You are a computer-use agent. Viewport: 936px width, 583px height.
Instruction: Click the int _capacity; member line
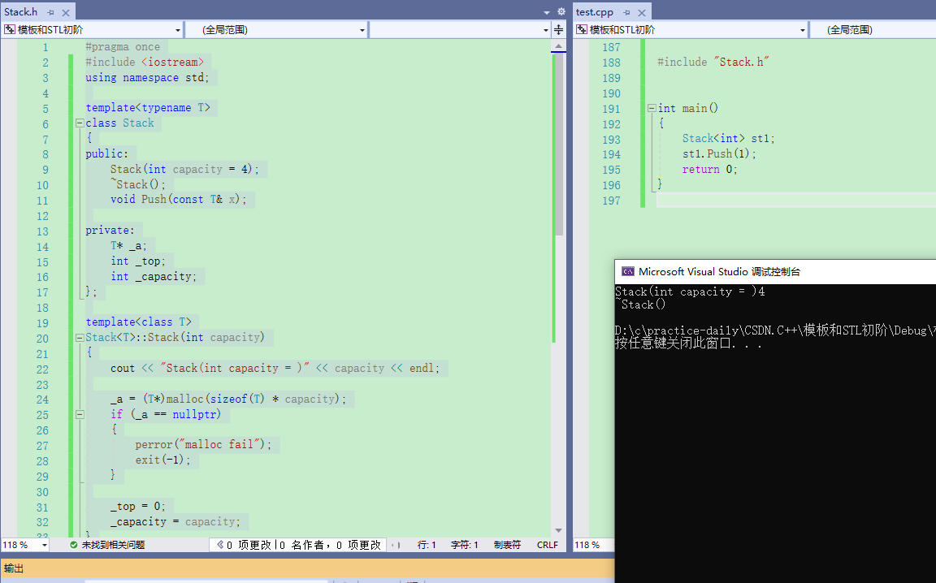click(x=154, y=276)
